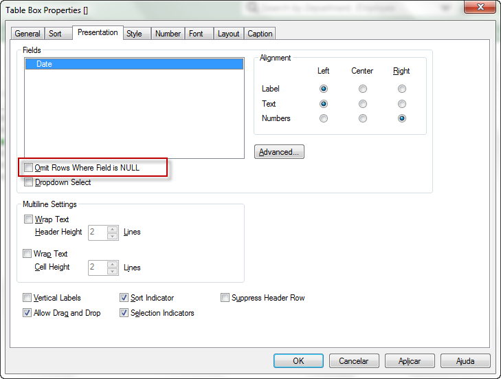The height and width of the screenshot is (379, 501).
Task: Open the Layout tab
Action: tap(228, 34)
